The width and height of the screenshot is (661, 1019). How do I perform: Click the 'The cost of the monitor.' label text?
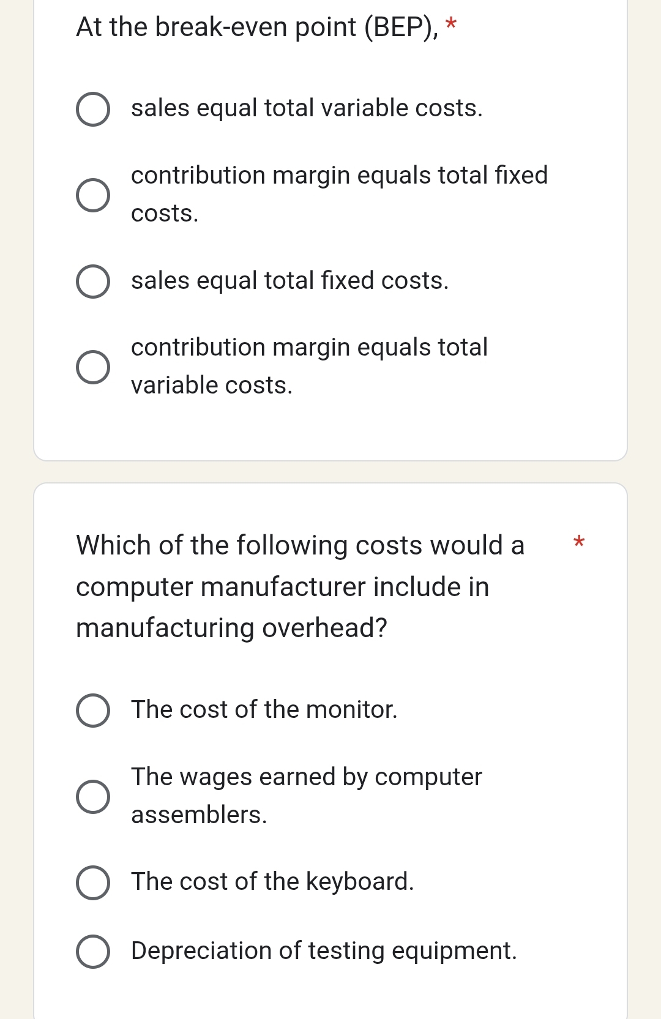tap(264, 710)
